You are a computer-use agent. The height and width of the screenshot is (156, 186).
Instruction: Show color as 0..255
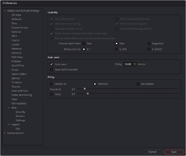click(117, 49)
